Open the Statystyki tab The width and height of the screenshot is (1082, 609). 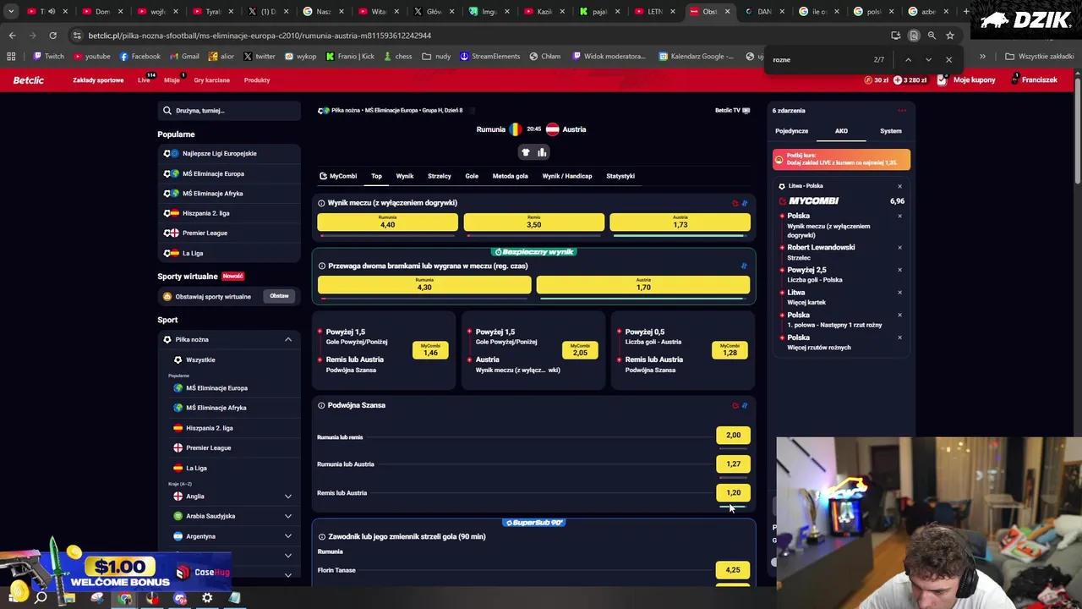620,176
